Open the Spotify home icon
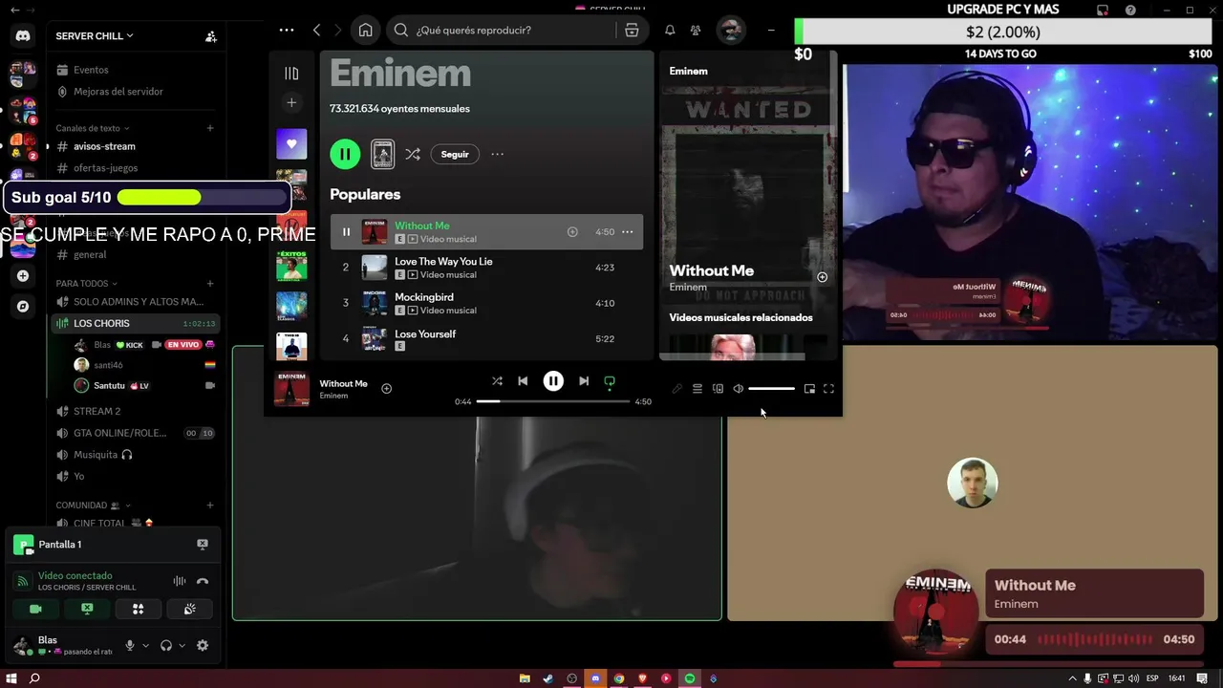The width and height of the screenshot is (1223, 688). click(x=365, y=30)
